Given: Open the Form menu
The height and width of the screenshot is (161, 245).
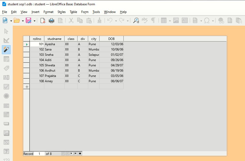Looking at the screenshot, I should click(85, 12).
